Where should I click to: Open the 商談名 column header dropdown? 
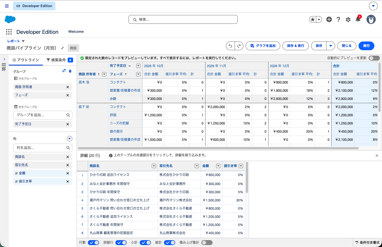154,166
